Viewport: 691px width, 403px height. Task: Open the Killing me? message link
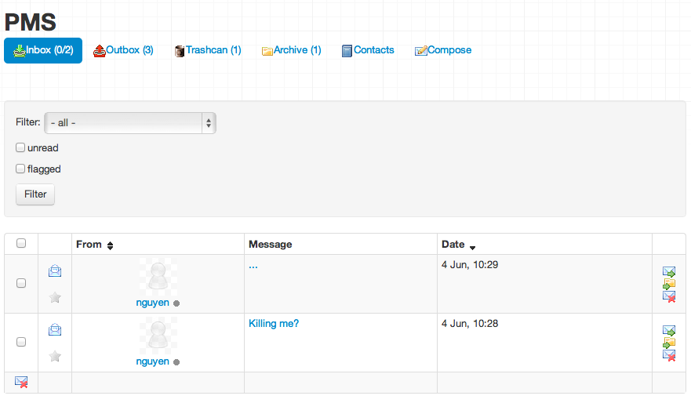click(x=274, y=323)
